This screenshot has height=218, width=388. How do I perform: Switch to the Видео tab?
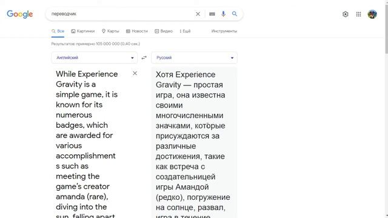(164, 31)
